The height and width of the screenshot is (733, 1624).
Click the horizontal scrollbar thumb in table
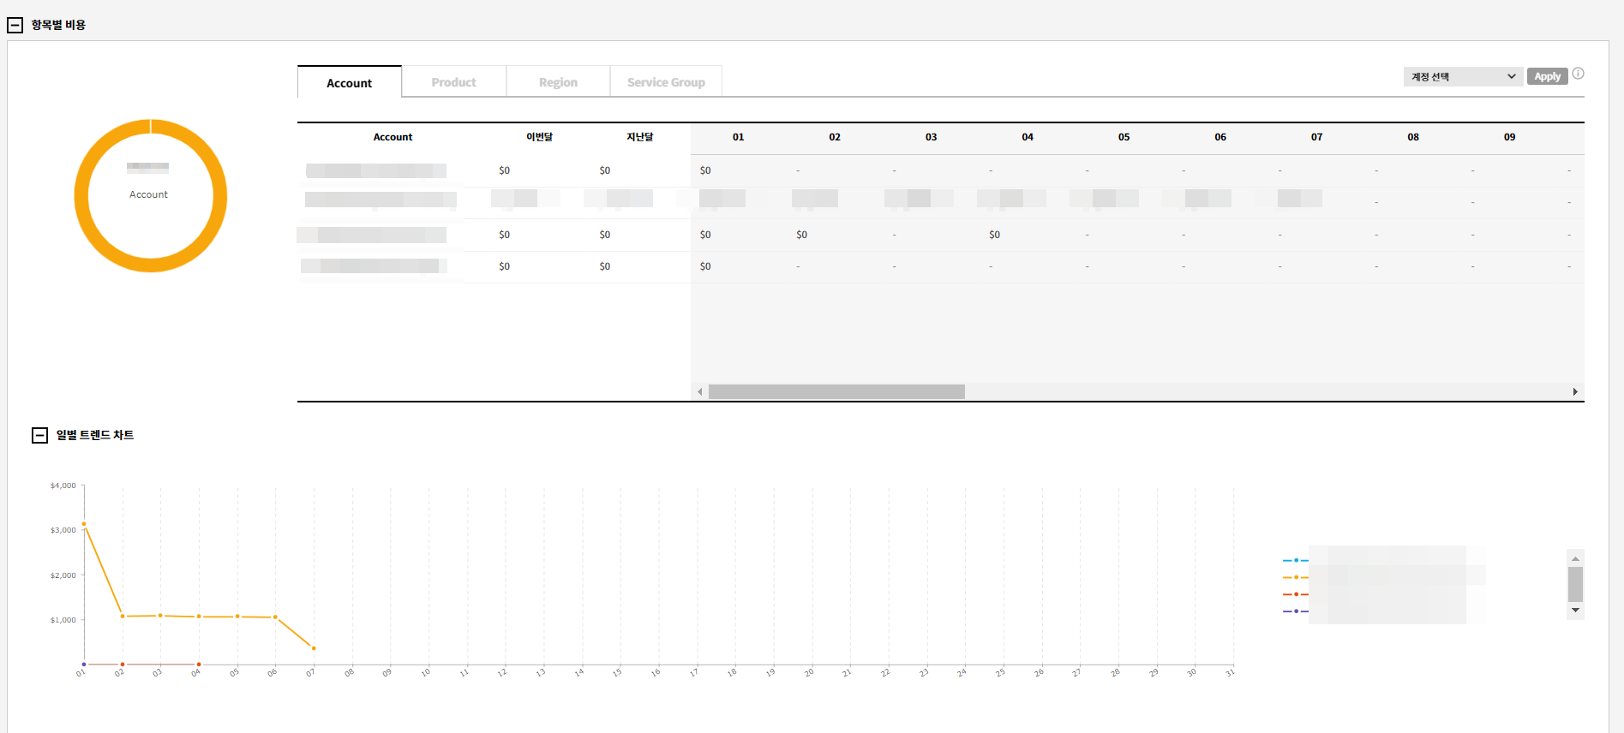point(836,392)
